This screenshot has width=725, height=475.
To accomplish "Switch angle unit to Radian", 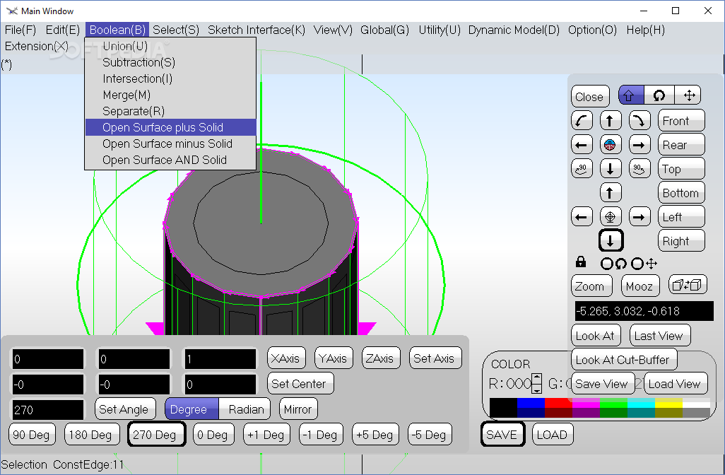I will [244, 409].
